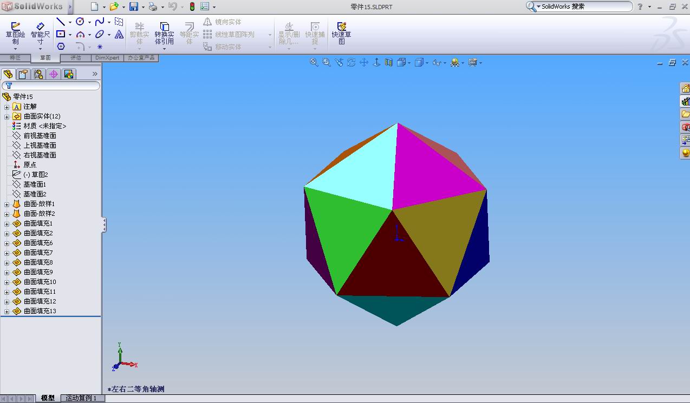690x403 pixels.
Task: Switch to the 特征 ribbon tab
Action: pyautogui.click(x=15, y=57)
